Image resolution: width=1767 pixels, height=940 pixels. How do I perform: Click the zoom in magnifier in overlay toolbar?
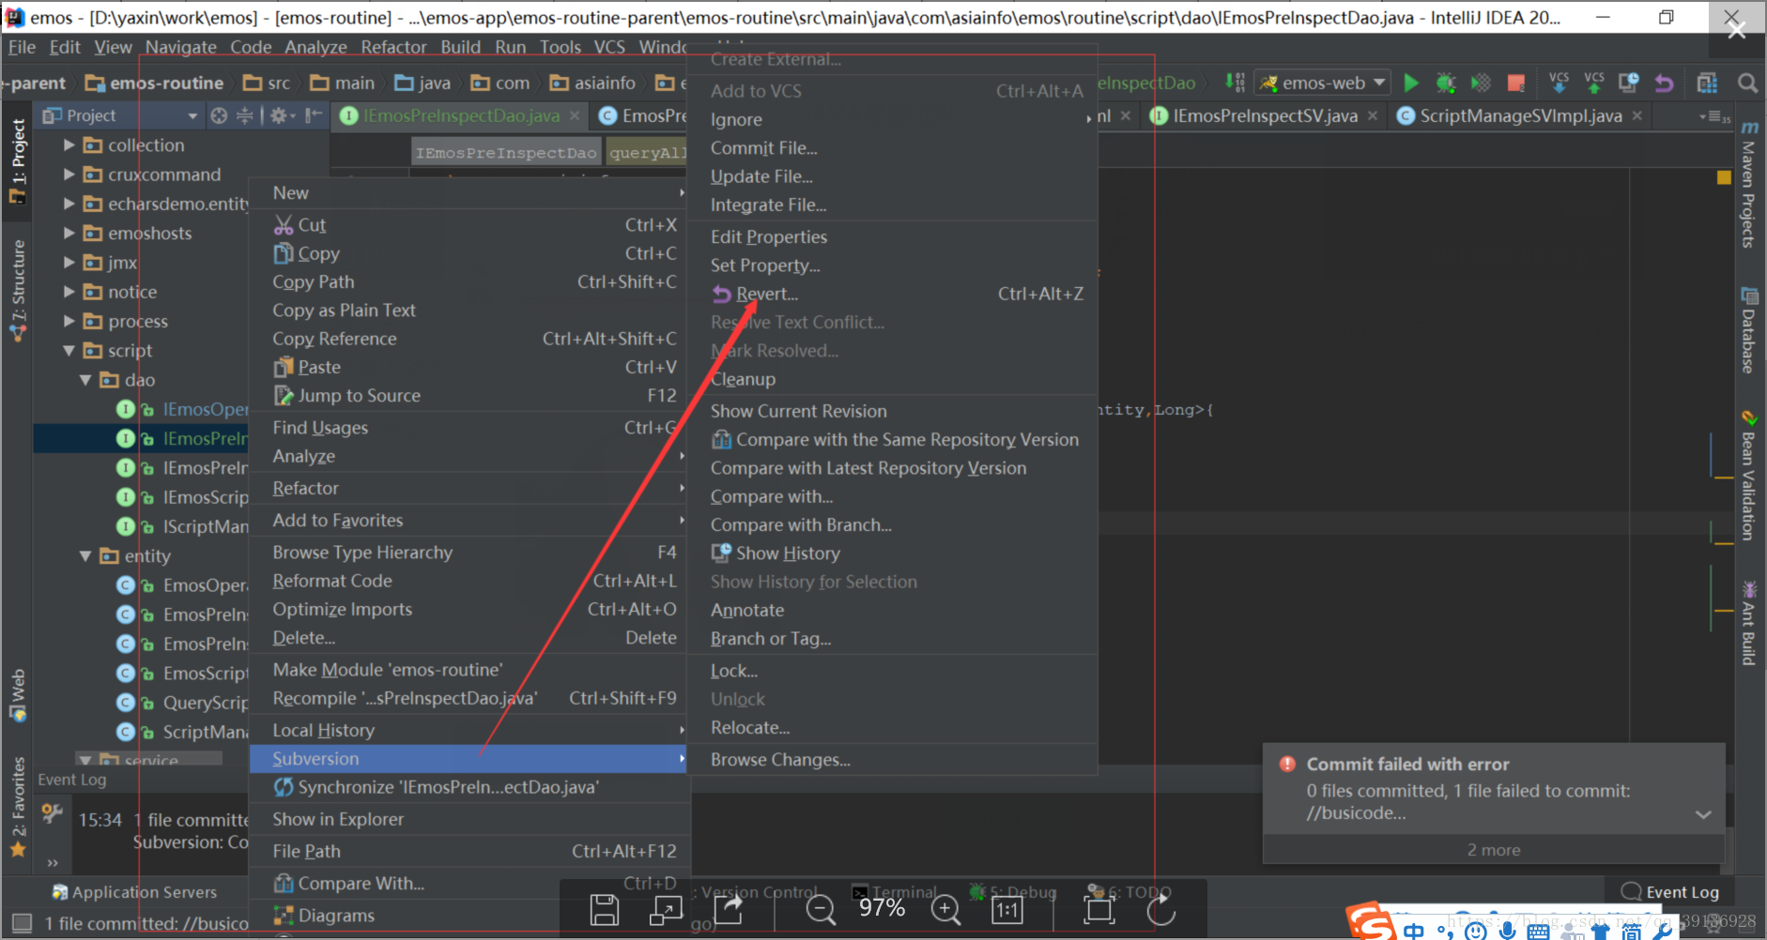(945, 909)
